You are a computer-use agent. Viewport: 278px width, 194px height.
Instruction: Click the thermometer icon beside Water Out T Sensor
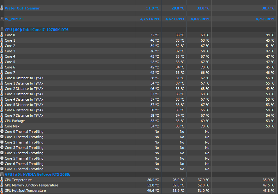coord(2,8)
